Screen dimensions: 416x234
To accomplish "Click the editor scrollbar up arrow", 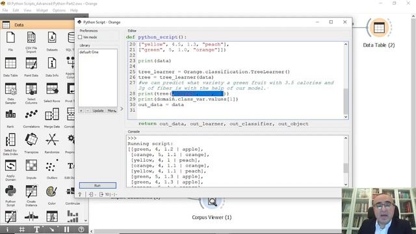I will (x=345, y=44).
